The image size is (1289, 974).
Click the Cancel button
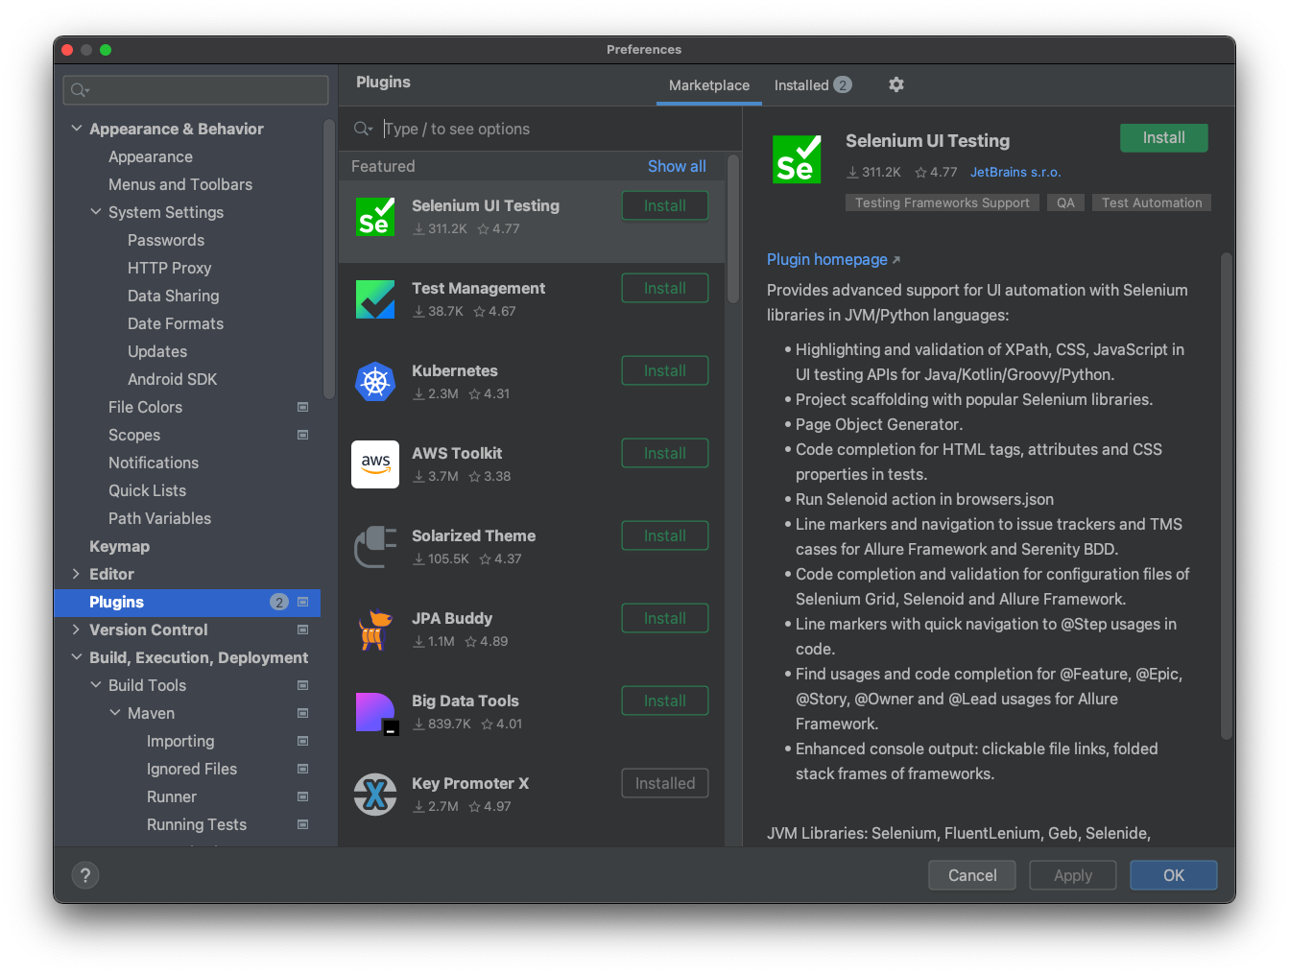(972, 875)
